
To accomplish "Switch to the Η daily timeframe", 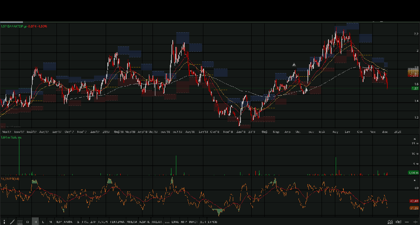I will 36,222.
